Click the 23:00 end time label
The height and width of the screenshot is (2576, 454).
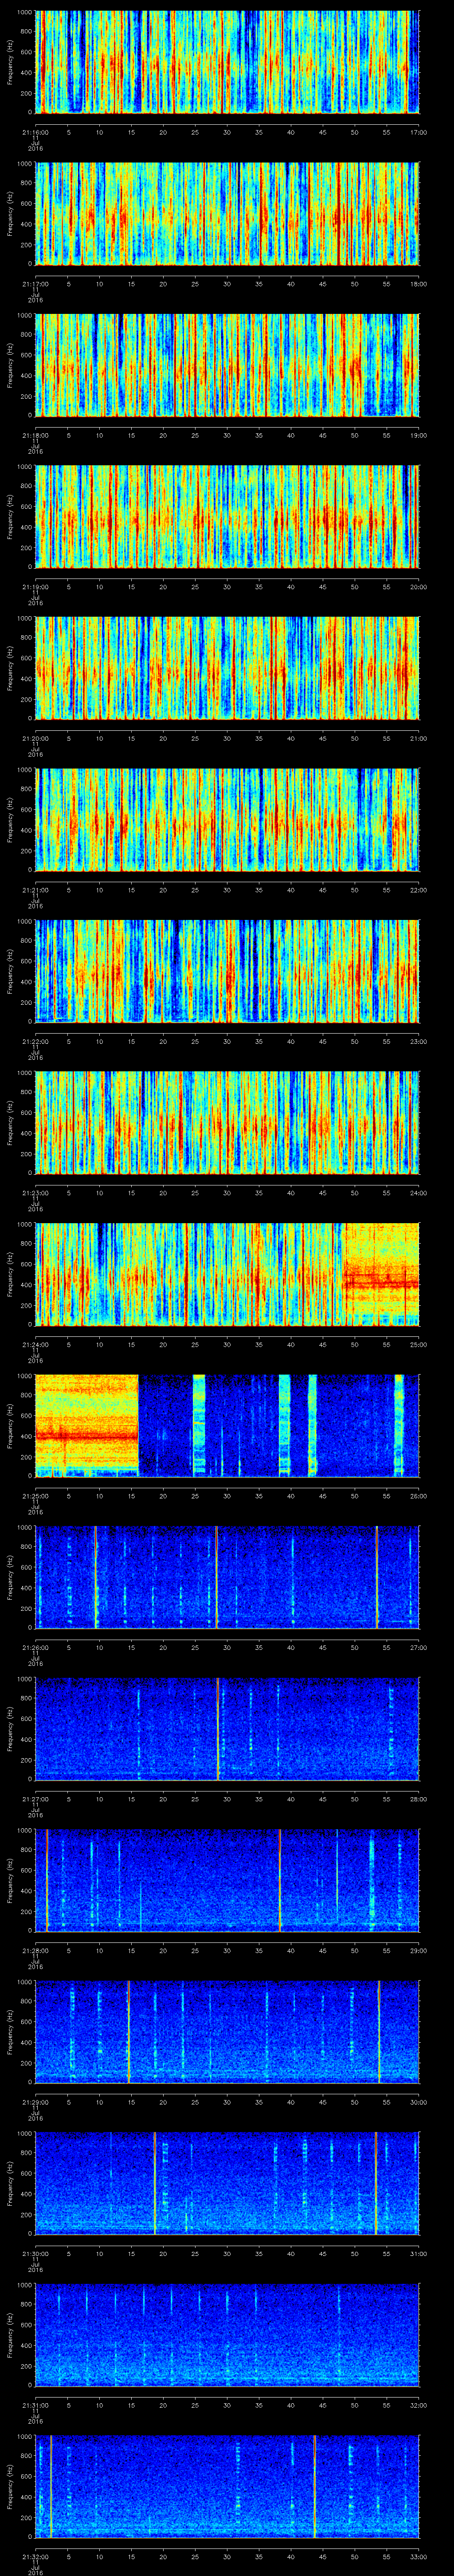pos(418,1041)
